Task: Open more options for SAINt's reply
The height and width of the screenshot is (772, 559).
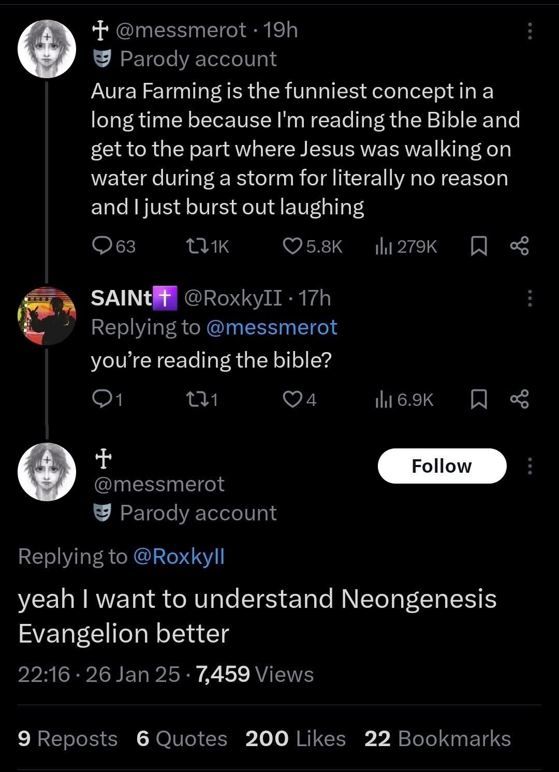Action: point(529,298)
